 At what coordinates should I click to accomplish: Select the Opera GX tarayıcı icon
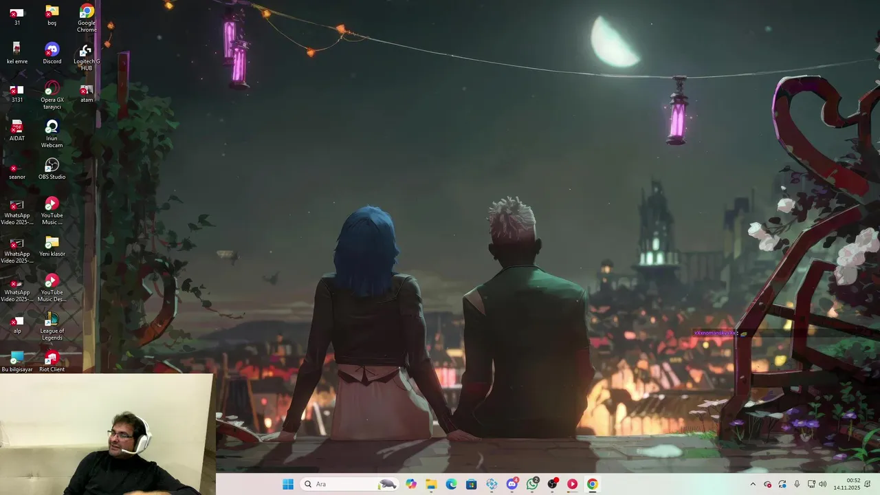point(52,96)
